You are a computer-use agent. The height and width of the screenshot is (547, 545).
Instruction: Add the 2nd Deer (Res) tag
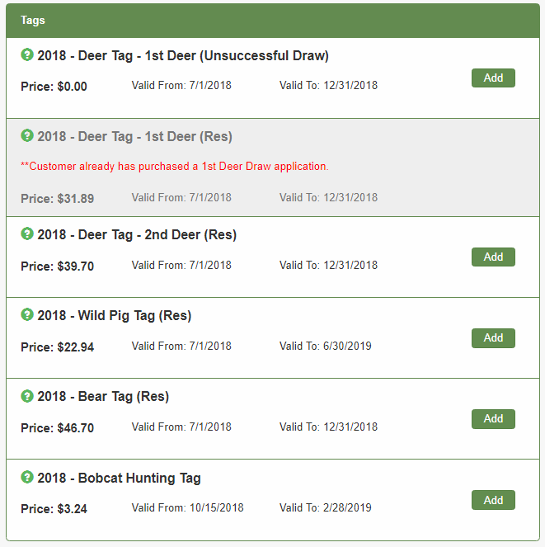click(x=493, y=257)
